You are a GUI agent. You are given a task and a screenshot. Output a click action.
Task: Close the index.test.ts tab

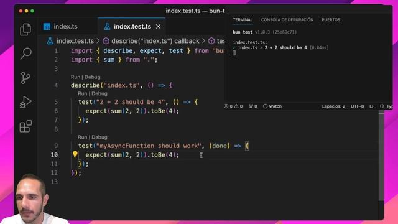(158, 26)
